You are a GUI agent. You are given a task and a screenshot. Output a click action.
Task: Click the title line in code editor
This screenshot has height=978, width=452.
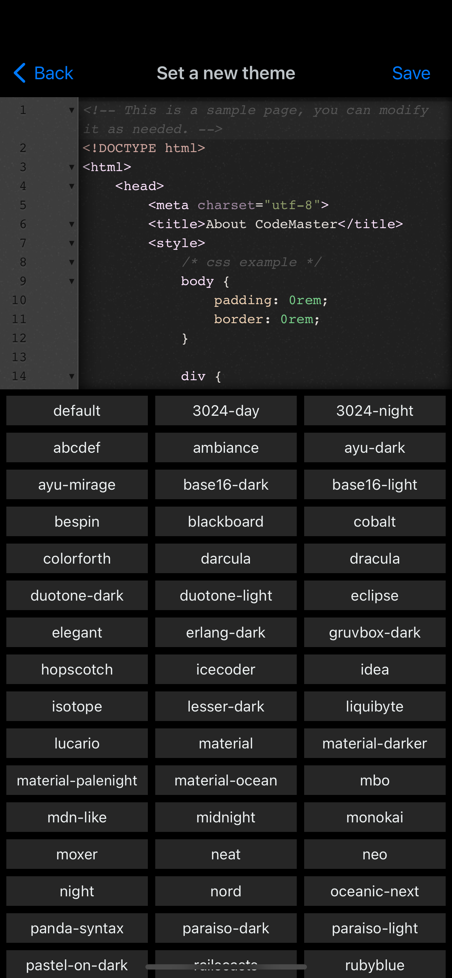pos(275,224)
